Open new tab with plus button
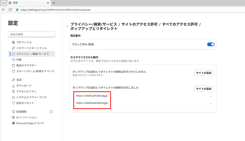This screenshot has height=141, width=245. click(x=54, y=3)
